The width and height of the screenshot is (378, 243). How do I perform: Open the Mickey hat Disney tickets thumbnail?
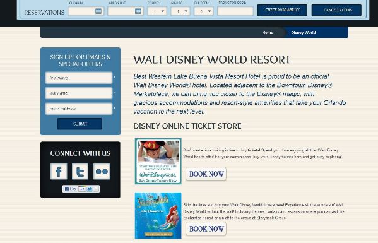pos(158,162)
